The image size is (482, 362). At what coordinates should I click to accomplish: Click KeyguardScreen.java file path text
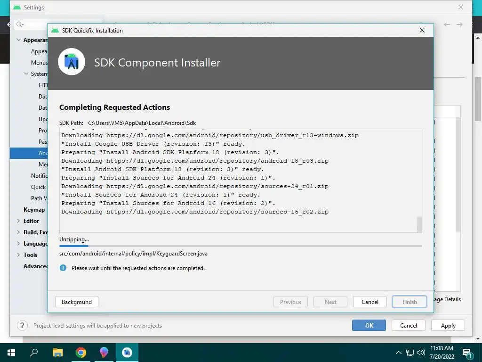(x=133, y=254)
